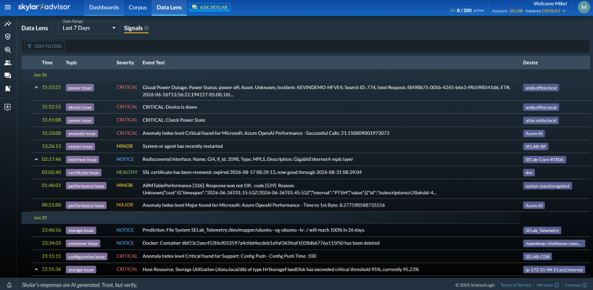Click the Jun 25 date group row
Viewport: 593px width, 290px height.
pyautogui.click(x=271, y=217)
